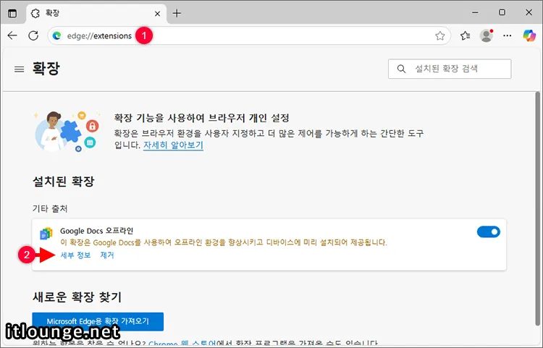Refresh the extensions page
Viewport: 543px width, 348px height.
tap(33, 35)
